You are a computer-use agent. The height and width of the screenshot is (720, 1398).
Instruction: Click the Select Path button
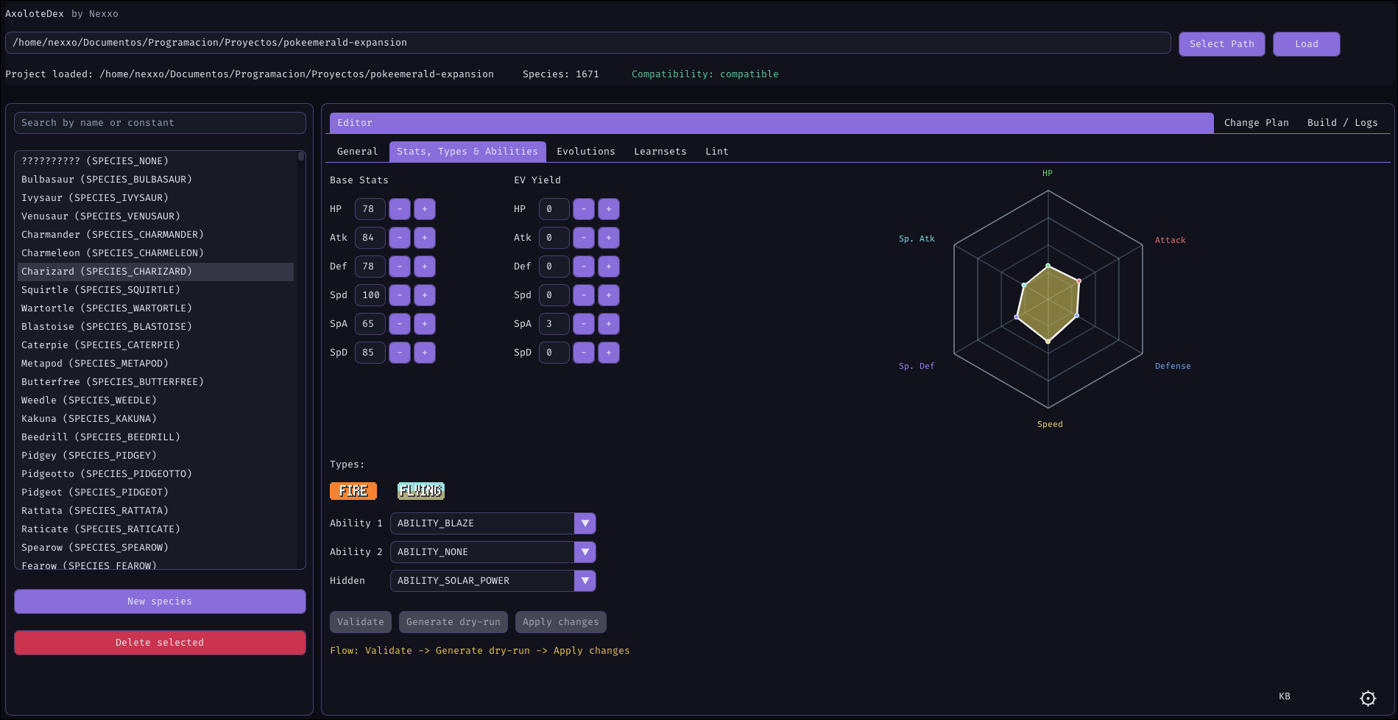click(x=1222, y=44)
